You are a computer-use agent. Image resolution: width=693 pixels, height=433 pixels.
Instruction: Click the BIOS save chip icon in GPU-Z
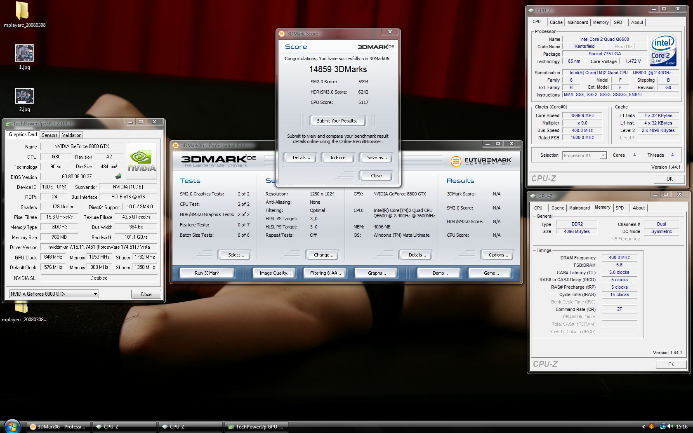coord(118,176)
